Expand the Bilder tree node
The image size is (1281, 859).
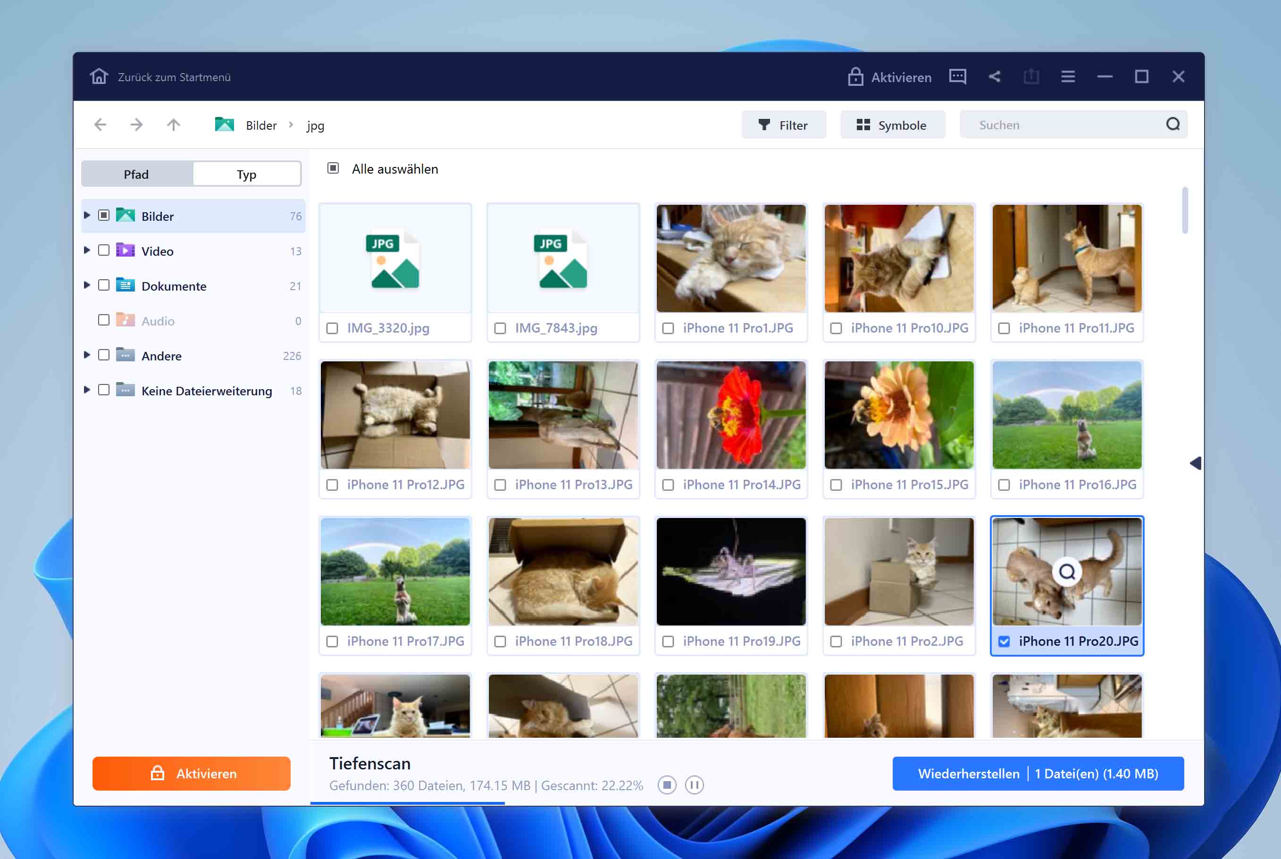[86, 215]
